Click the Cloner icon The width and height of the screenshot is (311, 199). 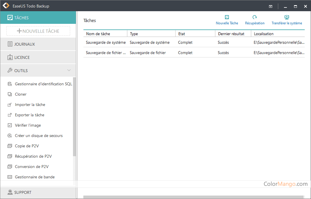pos(10,94)
